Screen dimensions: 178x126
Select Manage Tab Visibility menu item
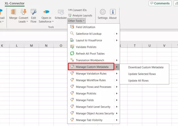tap(94, 120)
